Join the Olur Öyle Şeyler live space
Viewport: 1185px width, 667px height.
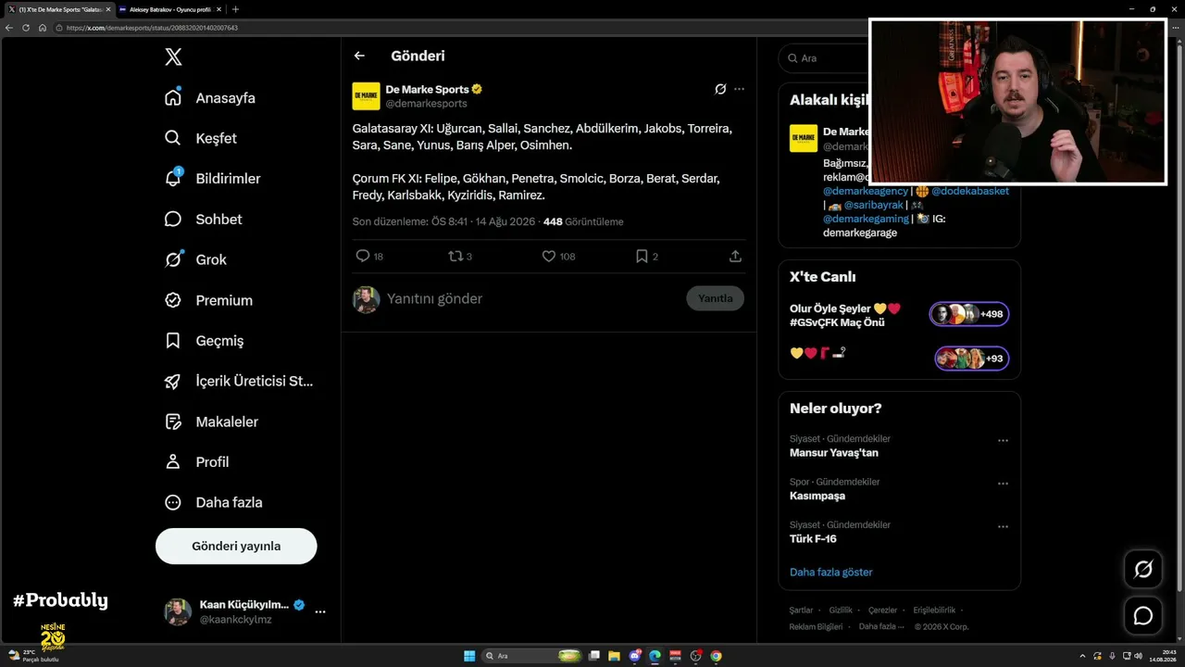845,315
